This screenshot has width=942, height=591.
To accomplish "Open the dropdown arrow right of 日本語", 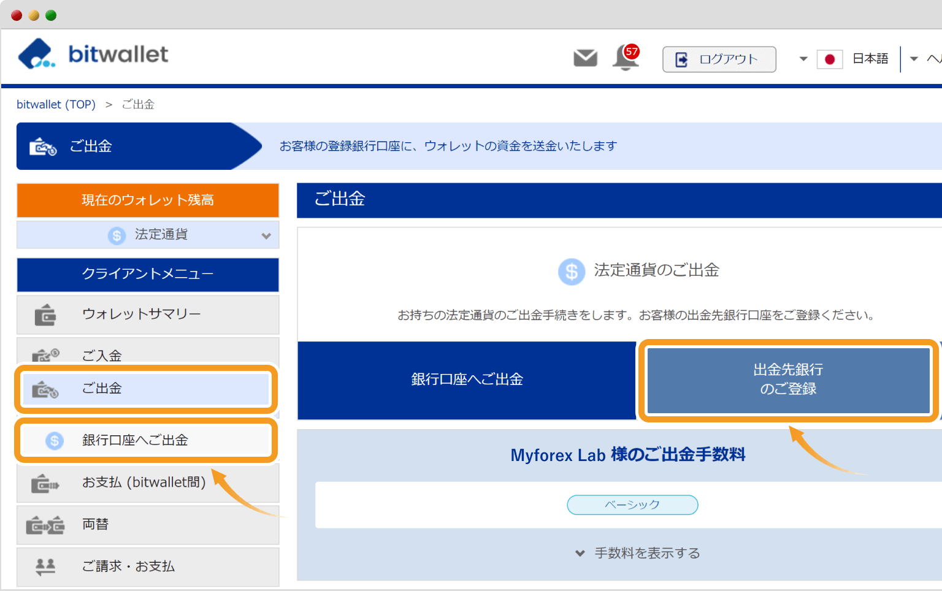I will (x=914, y=59).
